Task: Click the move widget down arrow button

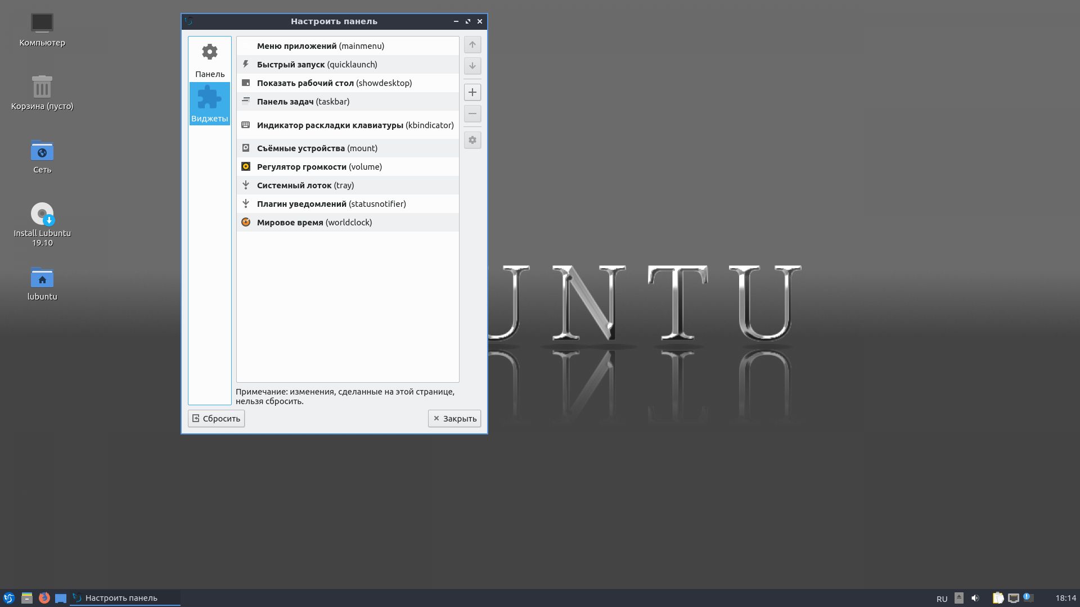Action: pos(472,66)
